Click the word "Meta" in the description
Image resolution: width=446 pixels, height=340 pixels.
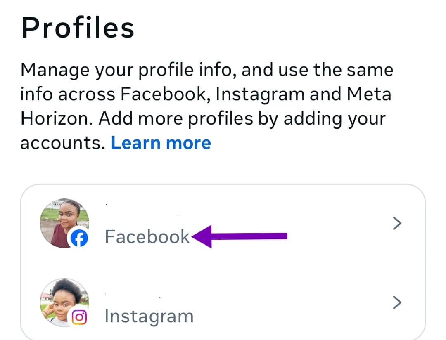click(368, 94)
